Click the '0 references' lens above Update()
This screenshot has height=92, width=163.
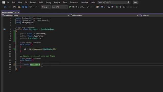pyautogui.click(x=37, y=58)
